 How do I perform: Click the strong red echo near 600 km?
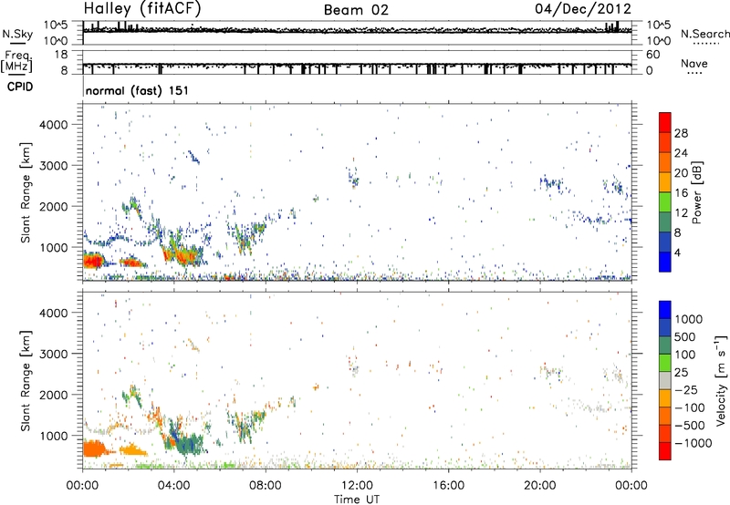[x=93, y=261]
